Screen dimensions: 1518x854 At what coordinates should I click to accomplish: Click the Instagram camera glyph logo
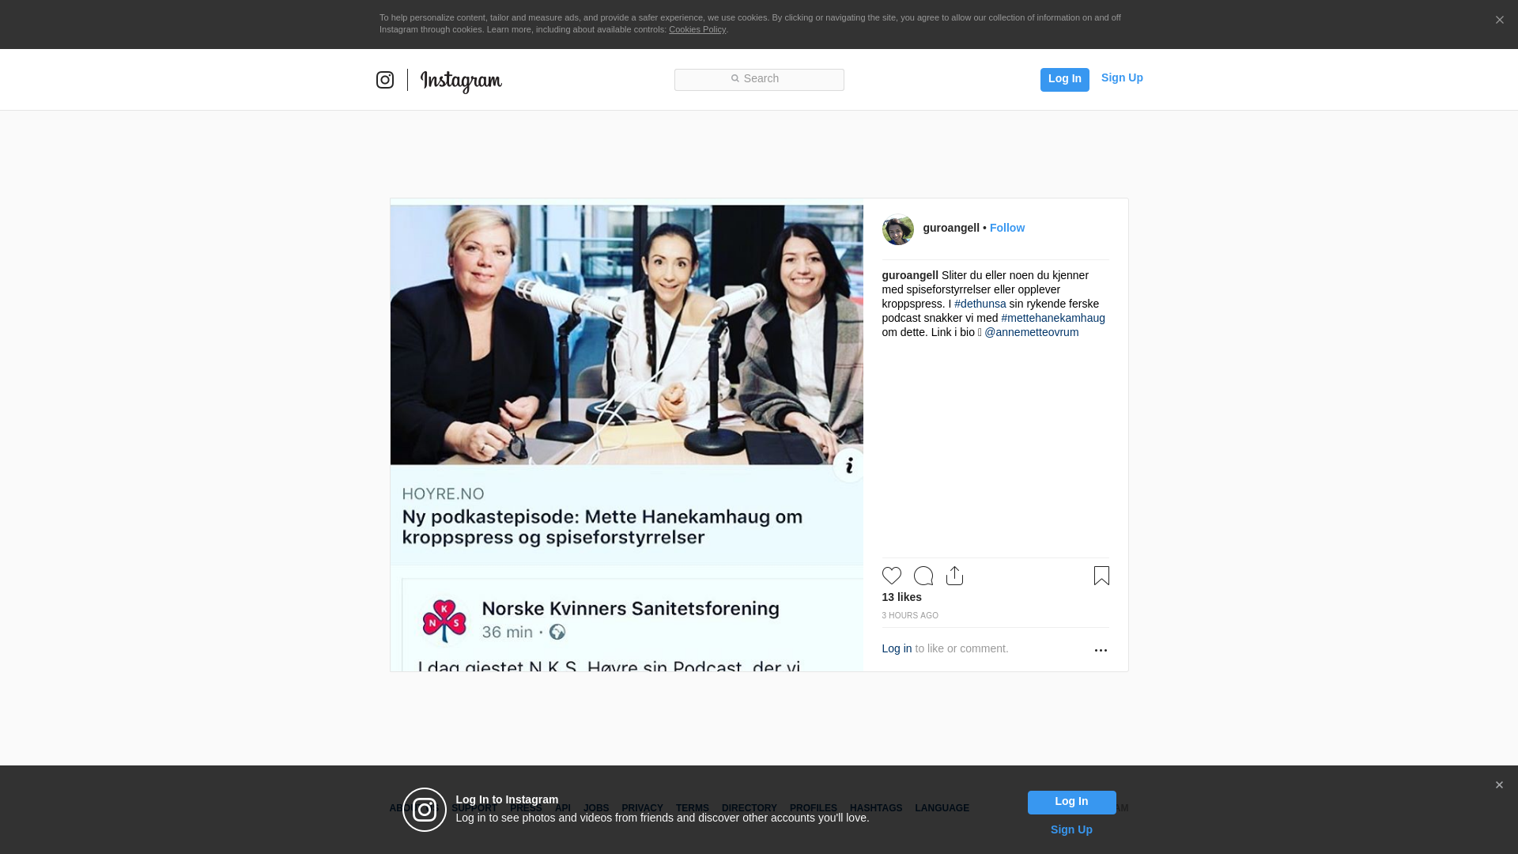[385, 80]
